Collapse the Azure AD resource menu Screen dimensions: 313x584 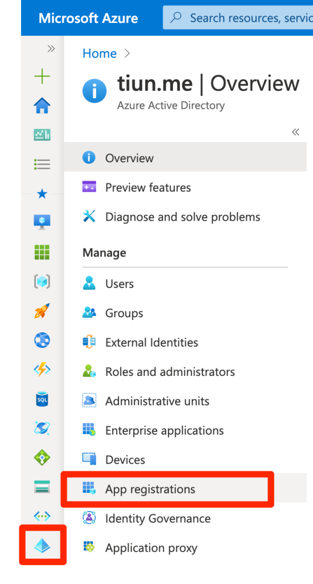(295, 132)
